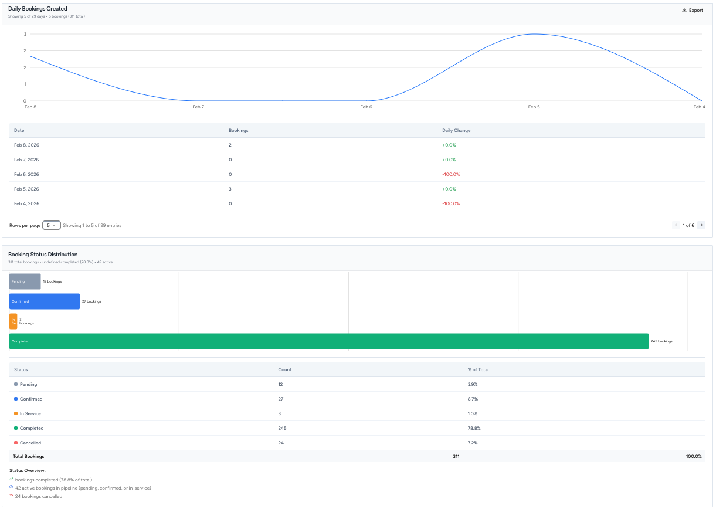Image resolution: width=716 pixels, height=509 pixels.
Task: Click the green trend-up icon in Status Overview
Action: 11,479
